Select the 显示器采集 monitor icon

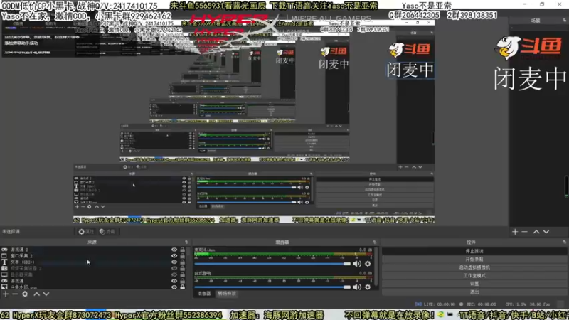click(x=4, y=274)
